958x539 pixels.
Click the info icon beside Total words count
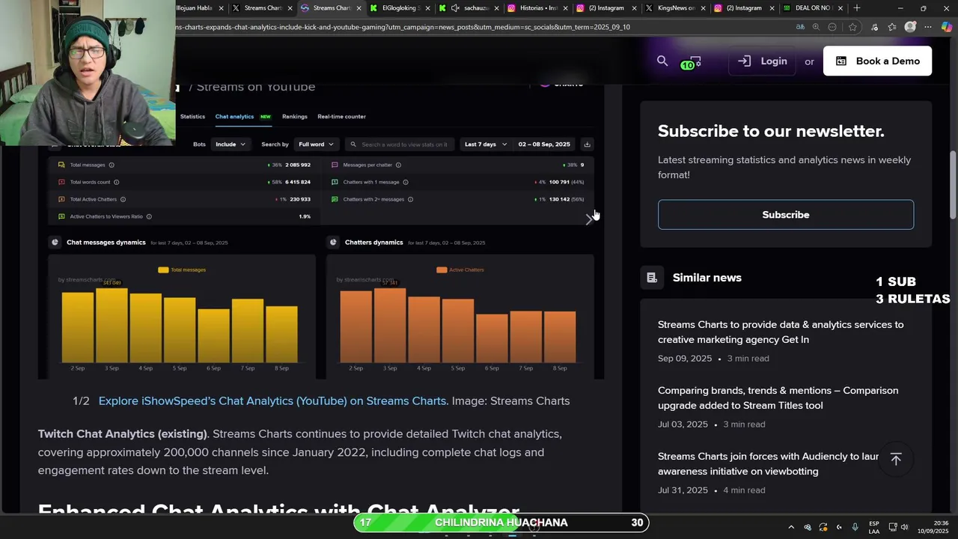pyautogui.click(x=116, y=182)
